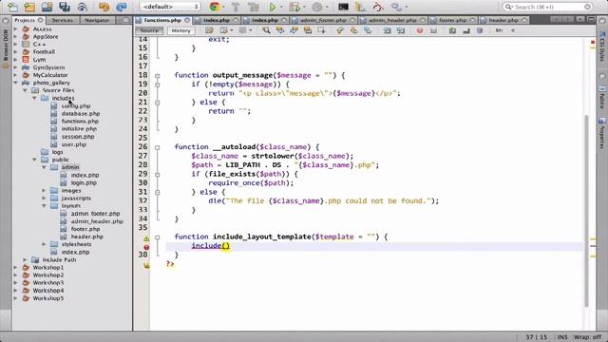Click the Open Project toolbar icon
This screenshot has height=342, width=608.
point(47,7)
